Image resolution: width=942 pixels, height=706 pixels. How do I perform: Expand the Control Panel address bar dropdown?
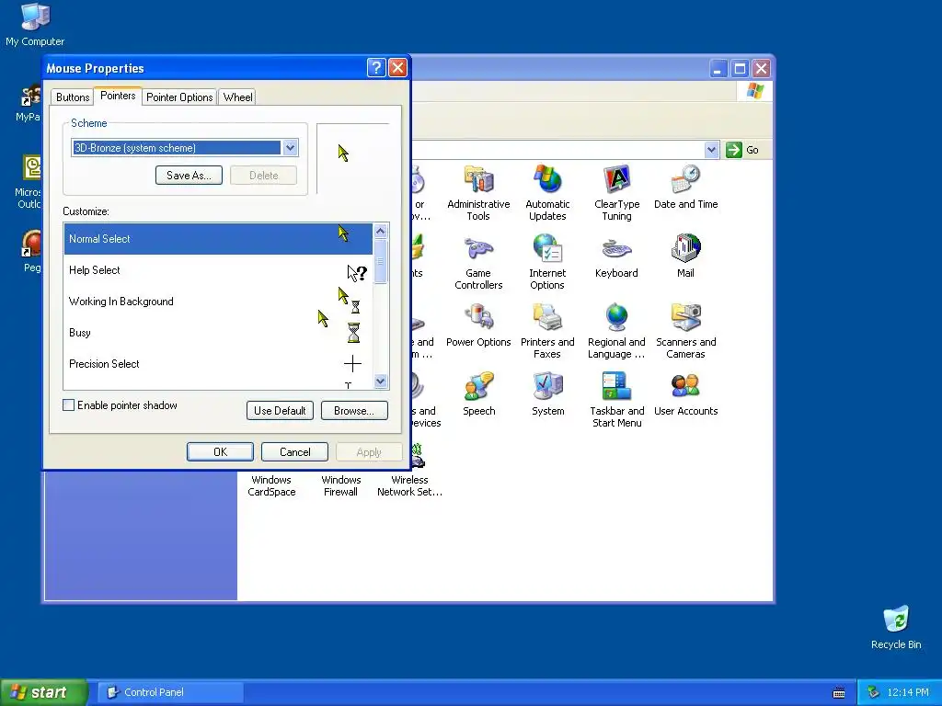[x=711, y=150]
